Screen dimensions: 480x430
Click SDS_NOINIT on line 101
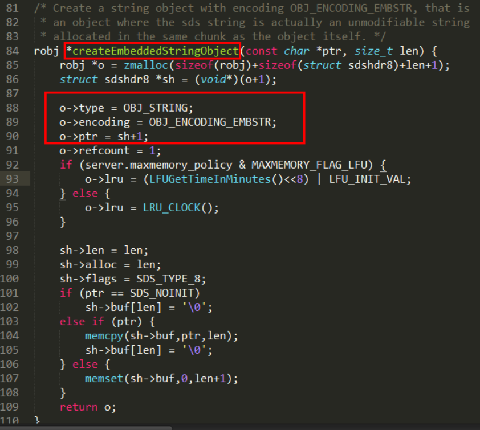click(162, 293)
